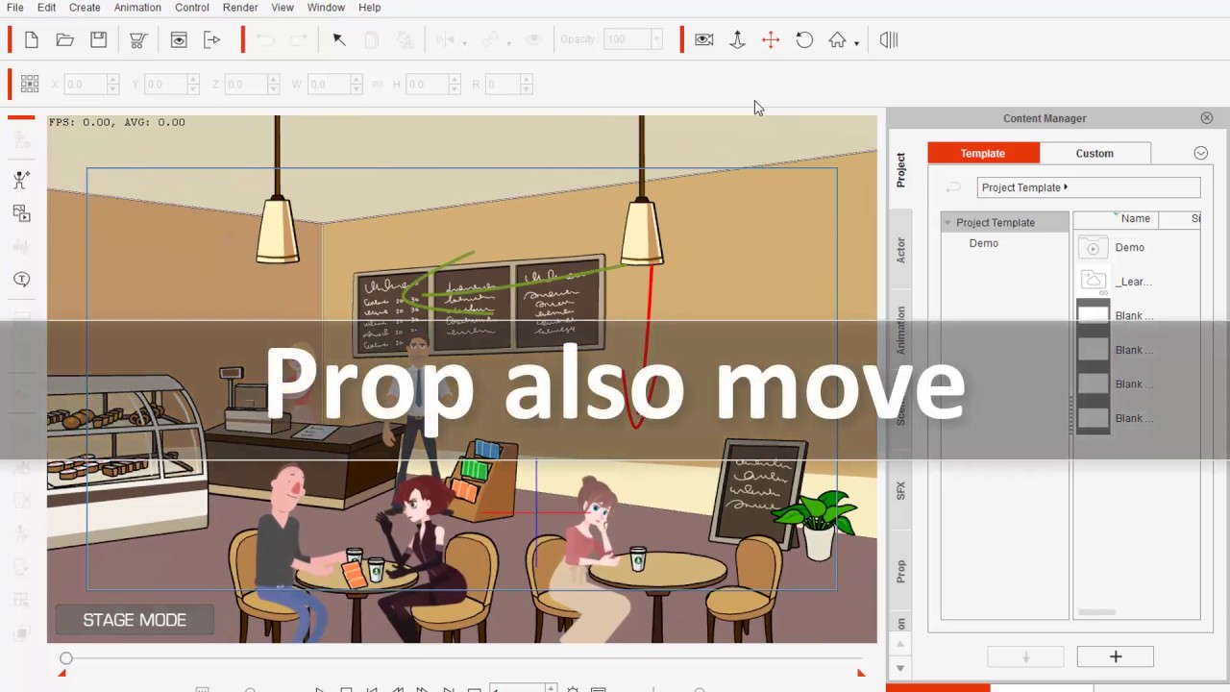Viewport: 1230px width, 692px height.
Task: Select Demo in the Project Template tree
Action: (984, 243)
